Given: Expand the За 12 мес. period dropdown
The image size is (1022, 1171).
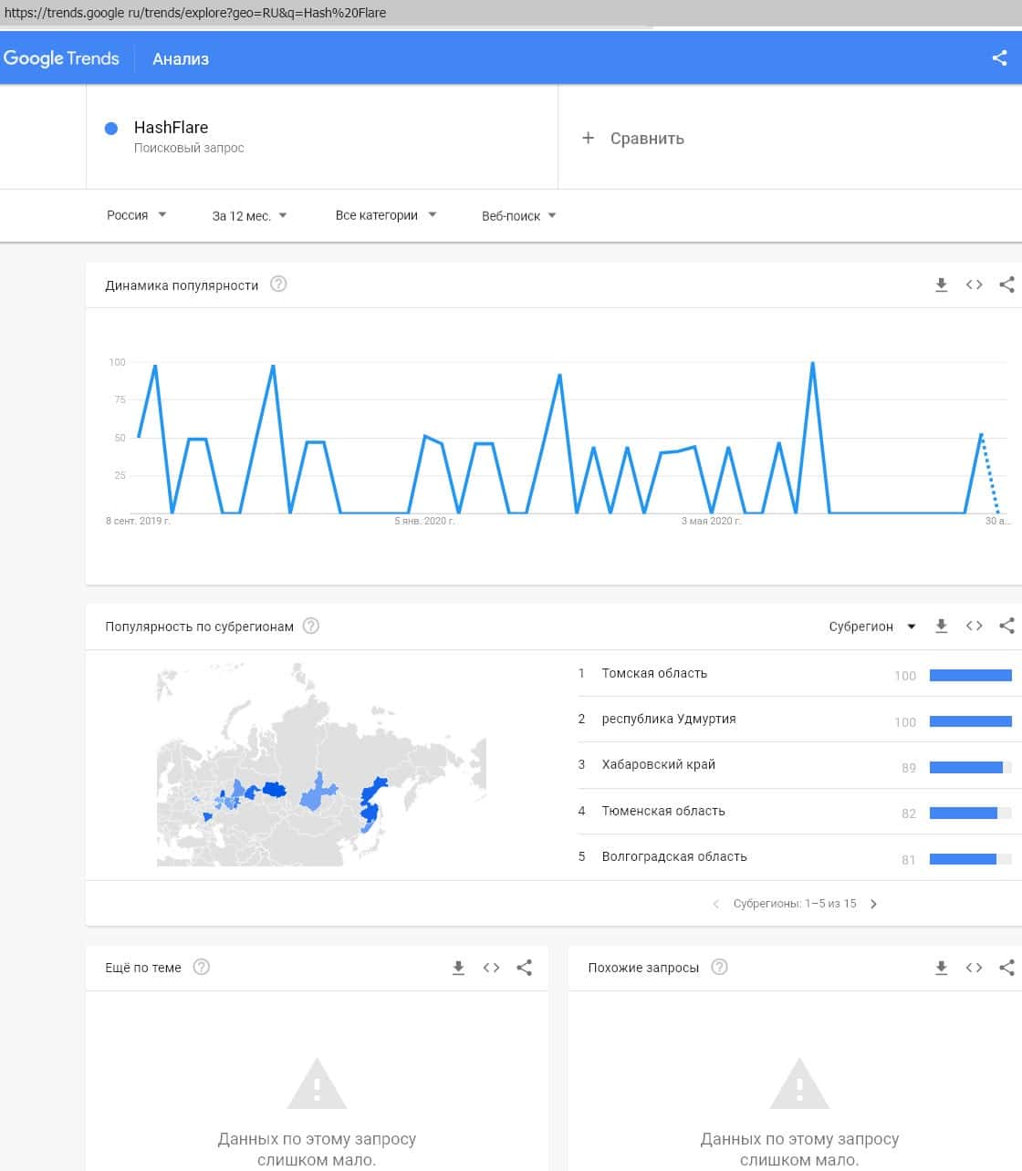Looking at the screenshot, I should pos(249,216).
